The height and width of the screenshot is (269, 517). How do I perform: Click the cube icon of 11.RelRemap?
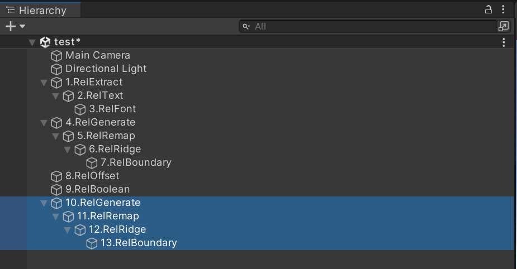tap(68, 217)
